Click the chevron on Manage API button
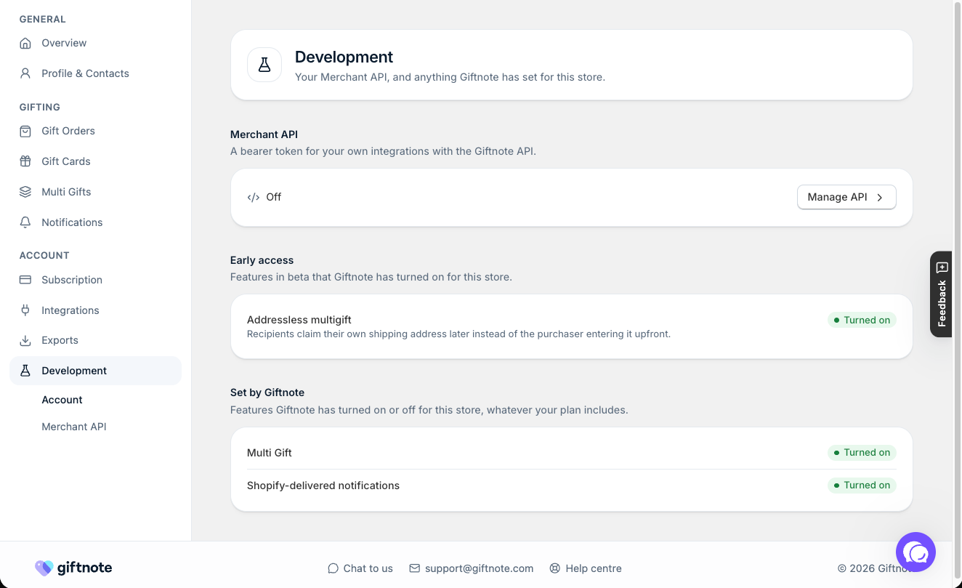962x588 pixels. 880,197
